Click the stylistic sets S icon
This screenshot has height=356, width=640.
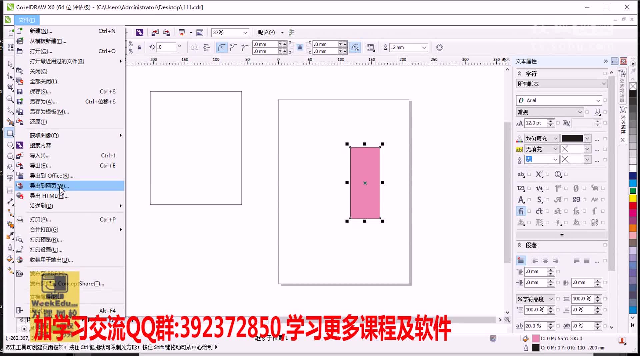pos(539,200)
